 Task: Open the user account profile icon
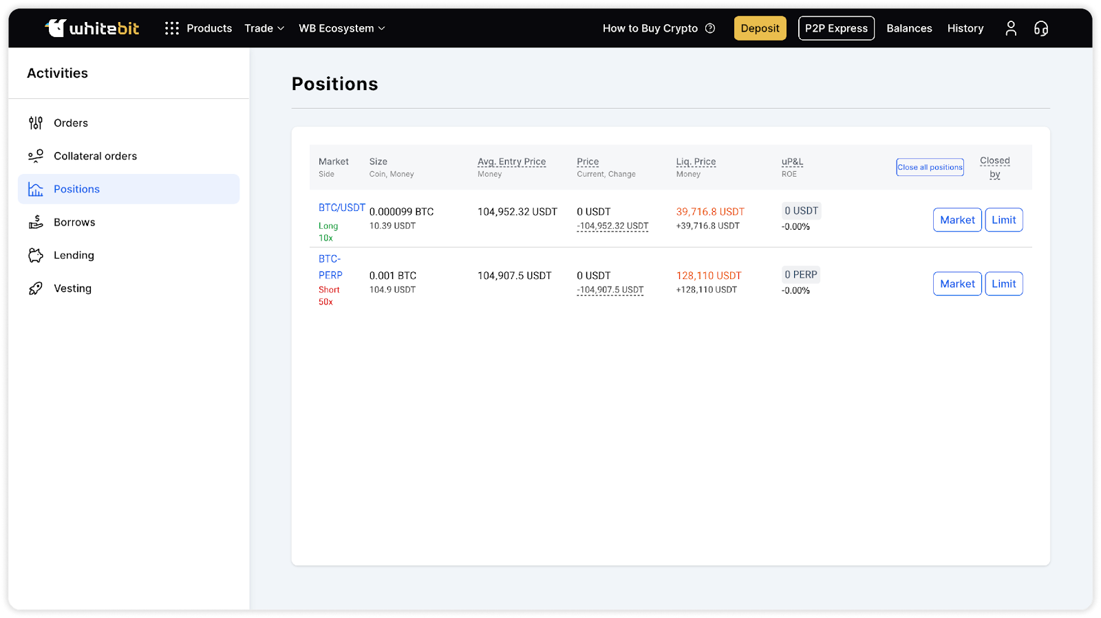coord(1010,28)
